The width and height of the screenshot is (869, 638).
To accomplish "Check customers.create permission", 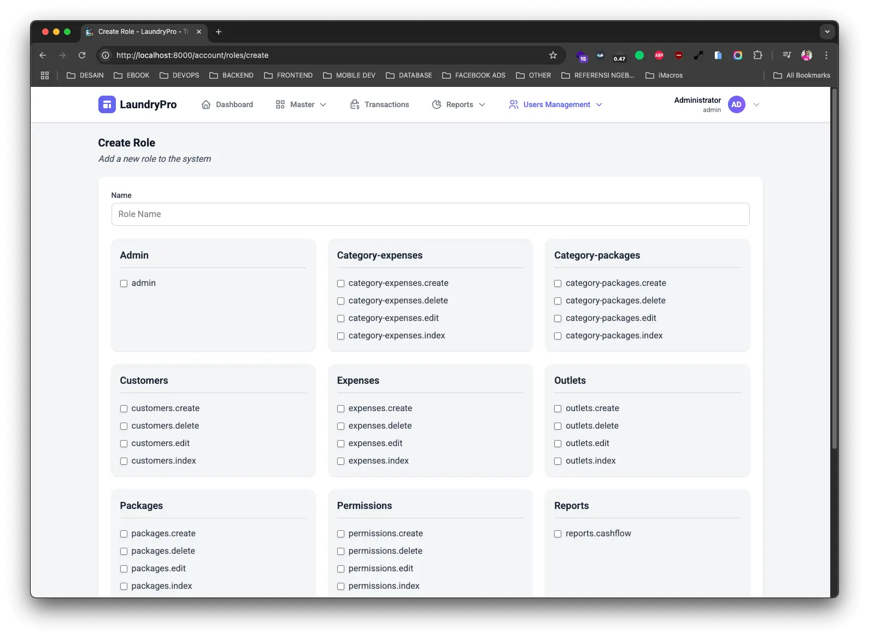I will (124, 408).
